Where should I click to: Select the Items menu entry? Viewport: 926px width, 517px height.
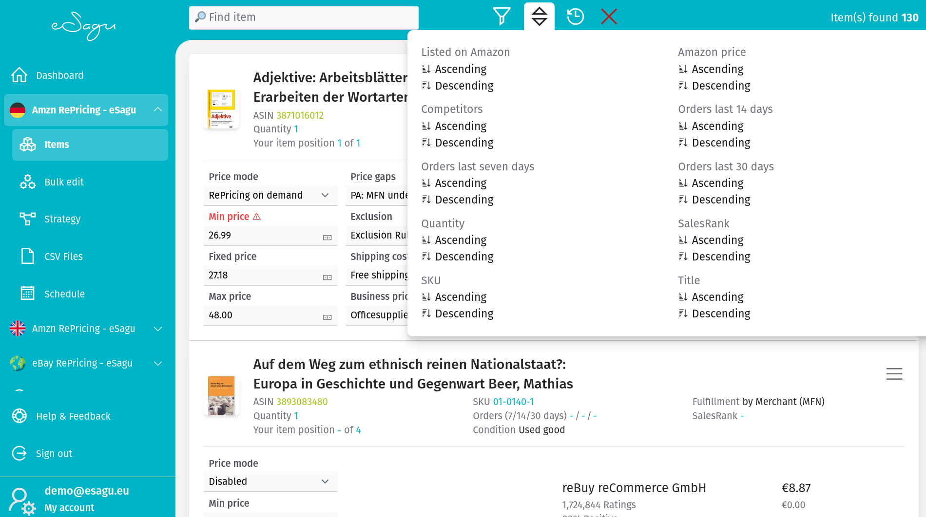click(57, 145)
